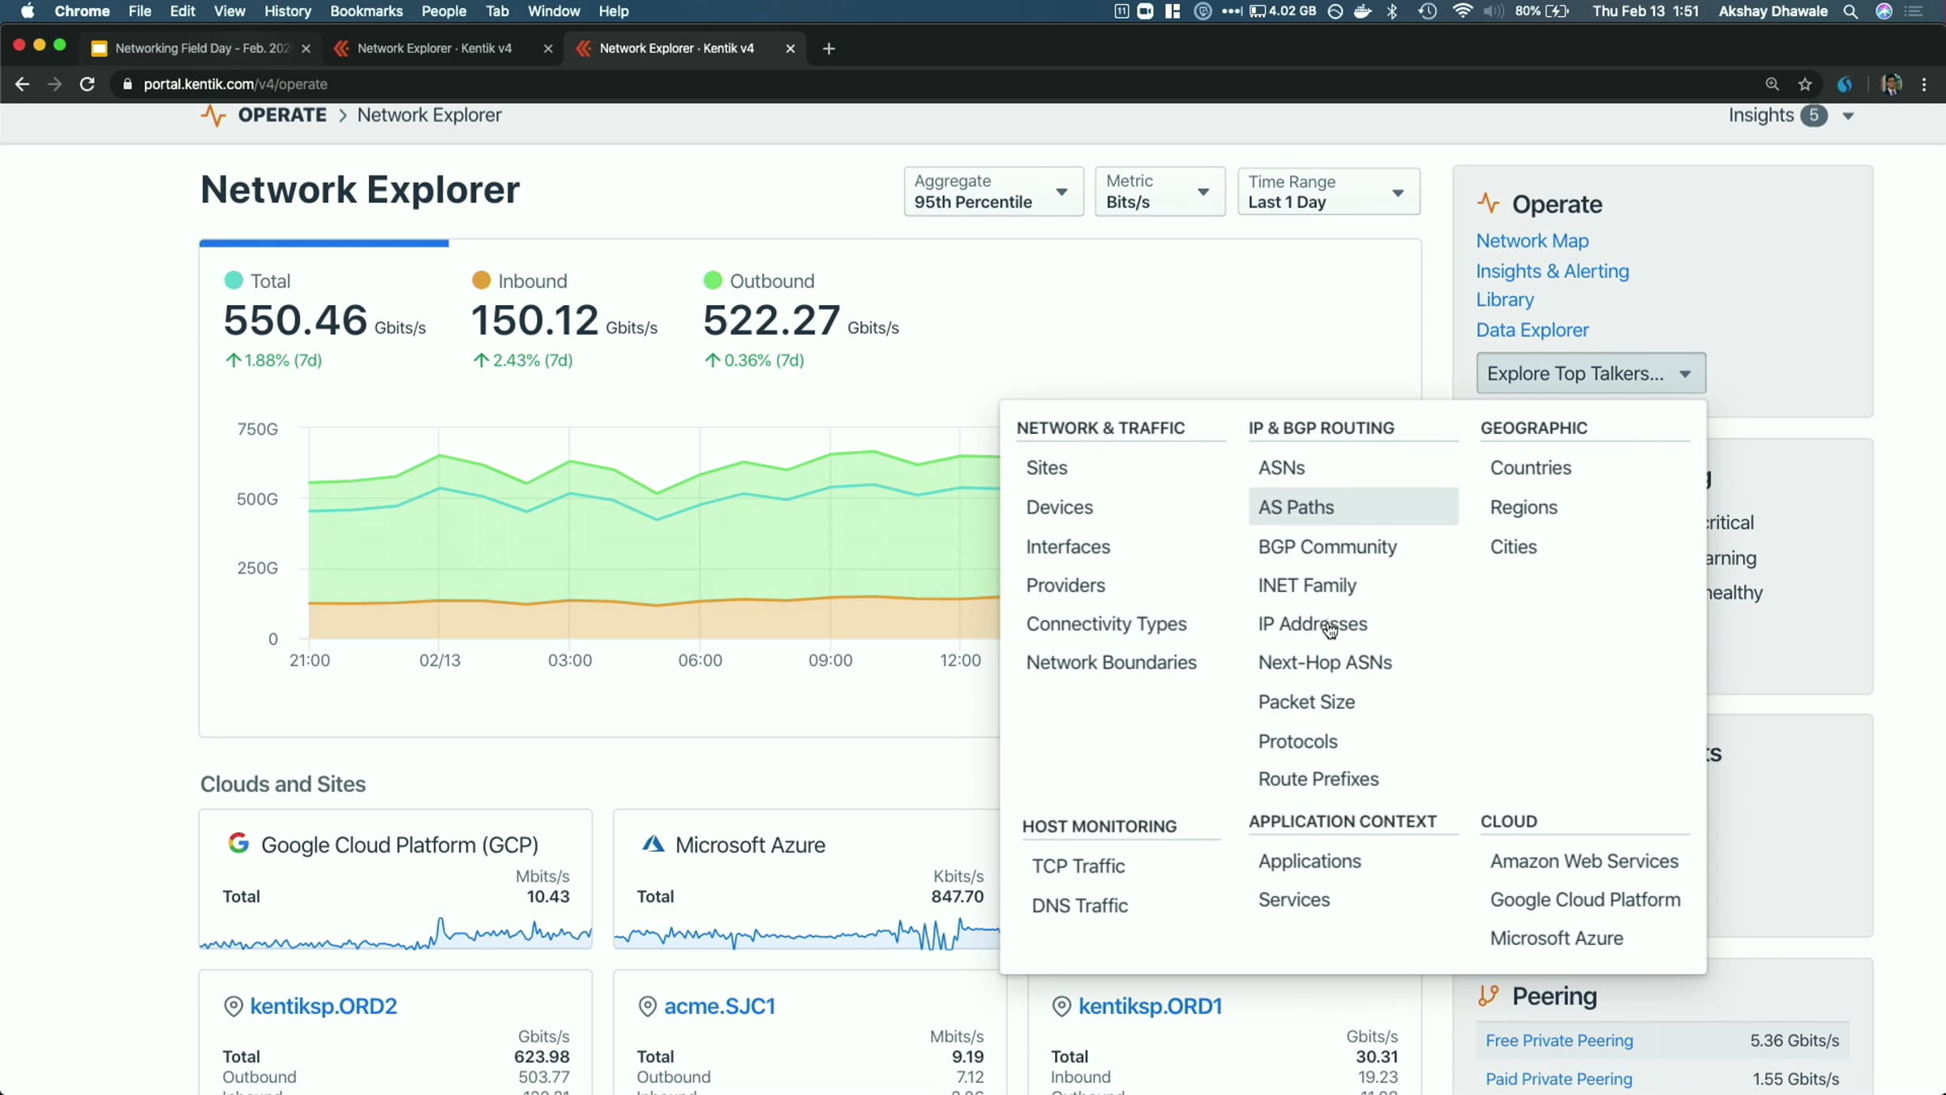Open the Aggregate 95th Percentile dropdown

tap(993, 191)
